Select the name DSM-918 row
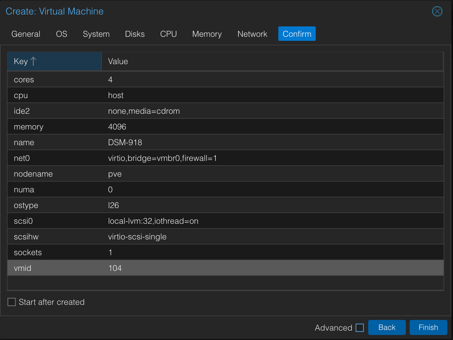 pos(225,142)
